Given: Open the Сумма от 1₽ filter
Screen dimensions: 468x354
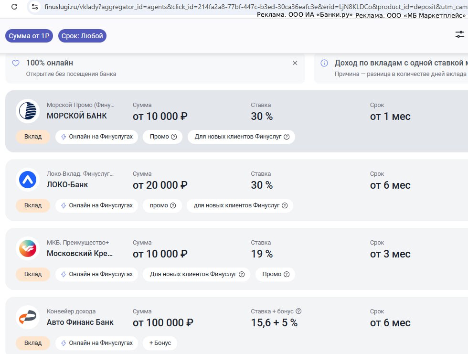Looking at the screenshot, I should tap(29, 36).
